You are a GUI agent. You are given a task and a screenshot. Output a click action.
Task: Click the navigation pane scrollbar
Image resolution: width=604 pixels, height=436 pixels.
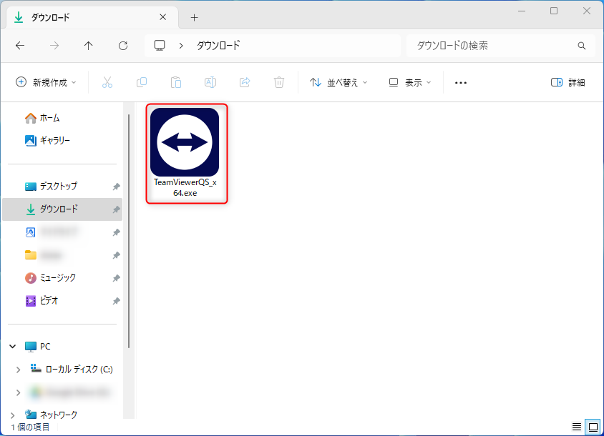click(129, 231)
